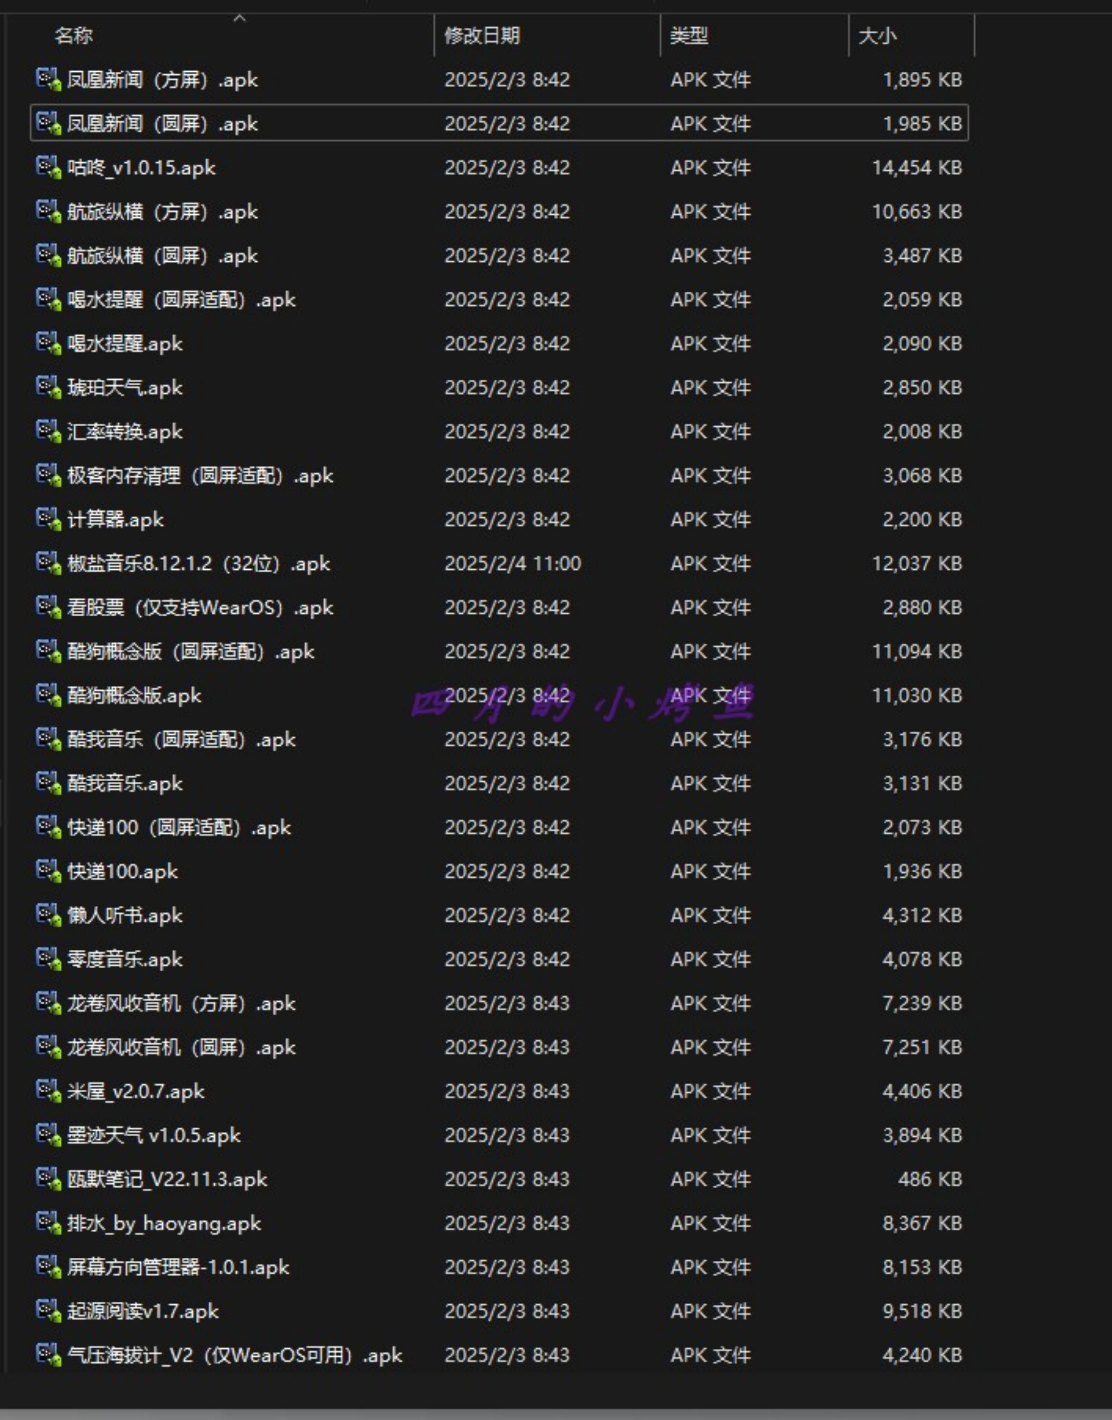The image size is (1112, 1420).
Task: Click the icon of 酷狗概念版.apk
Action: (x=49, y=695)
